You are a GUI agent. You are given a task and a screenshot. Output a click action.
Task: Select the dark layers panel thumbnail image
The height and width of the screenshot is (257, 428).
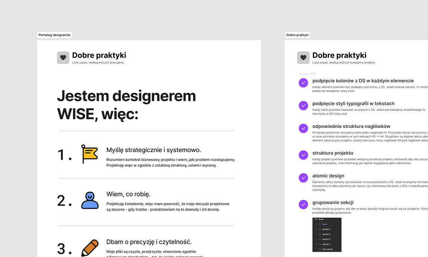[x=327, y=235]
